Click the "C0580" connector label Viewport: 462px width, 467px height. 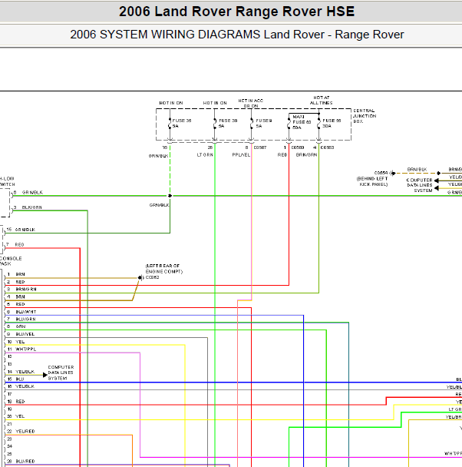click(x=298, y=147)
